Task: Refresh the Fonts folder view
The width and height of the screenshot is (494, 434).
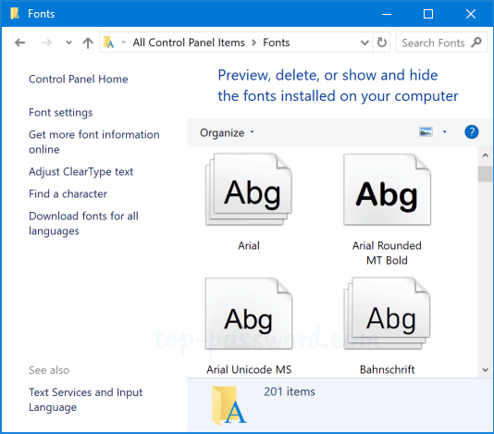Action: click(x=381, y=43)
